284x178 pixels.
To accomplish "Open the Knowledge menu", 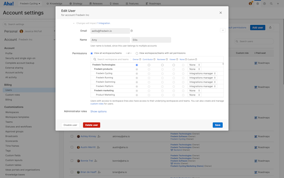I will pos(54,4).
